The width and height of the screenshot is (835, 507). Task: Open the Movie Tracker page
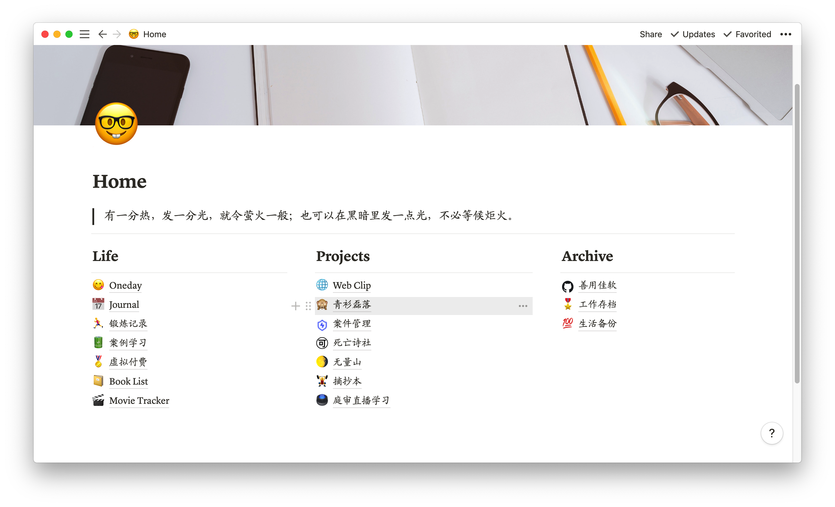139,400
